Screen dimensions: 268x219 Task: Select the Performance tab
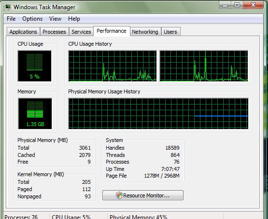112,31
